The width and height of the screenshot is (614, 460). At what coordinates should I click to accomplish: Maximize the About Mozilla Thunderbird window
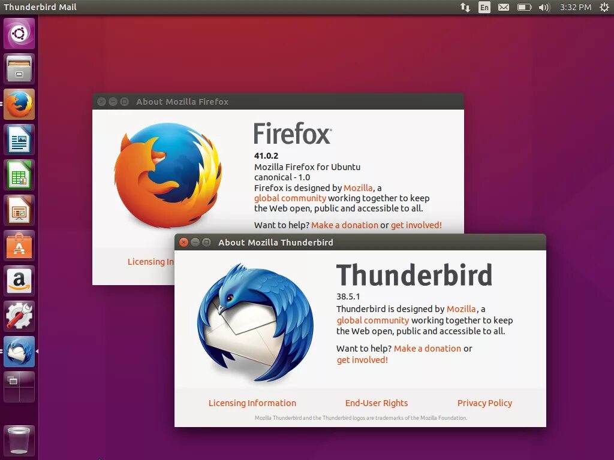[x=207, y=242]
